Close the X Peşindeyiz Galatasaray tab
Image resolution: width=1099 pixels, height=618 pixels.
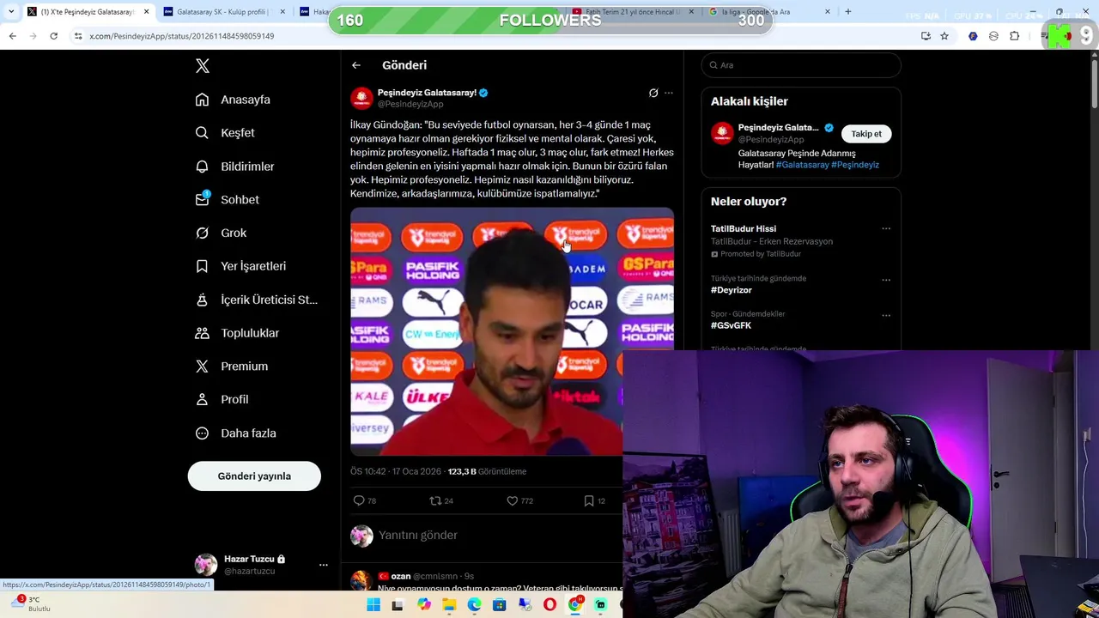point(146,12)
